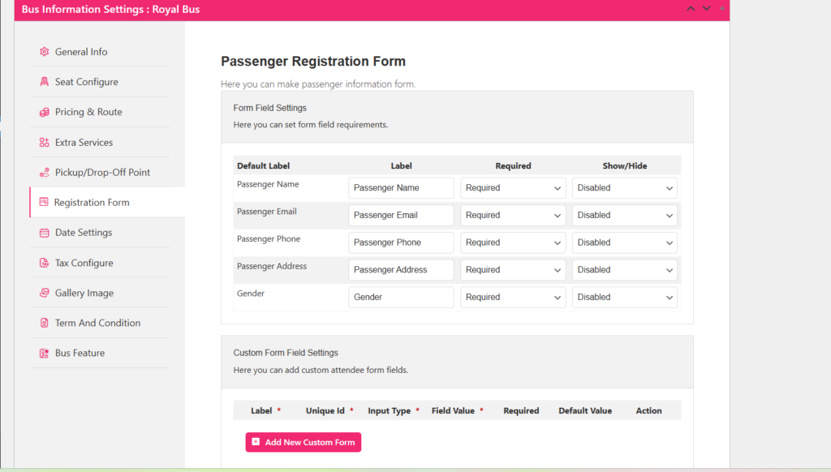Enable display of the Gender field
This screenshot has width=831, height=472.
(624, 297)
